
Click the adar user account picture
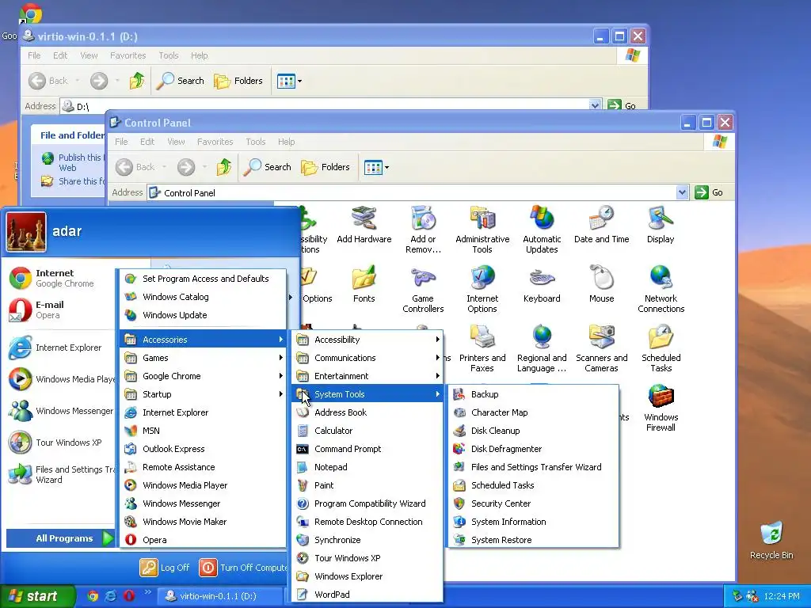[x=26, y=232]
